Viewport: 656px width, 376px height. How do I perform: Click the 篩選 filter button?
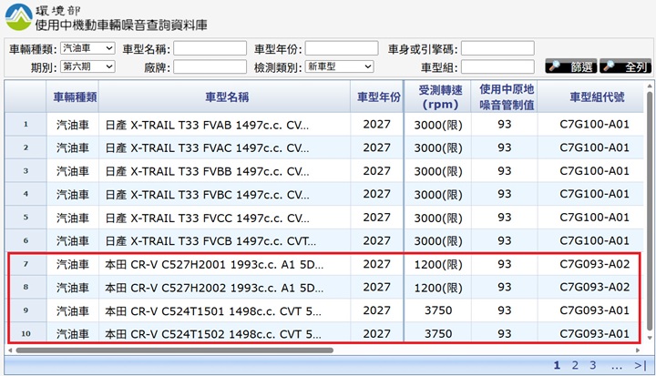tap(570, 66)
